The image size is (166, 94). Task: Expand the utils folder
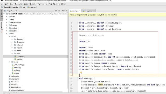(x=12, y=53)
